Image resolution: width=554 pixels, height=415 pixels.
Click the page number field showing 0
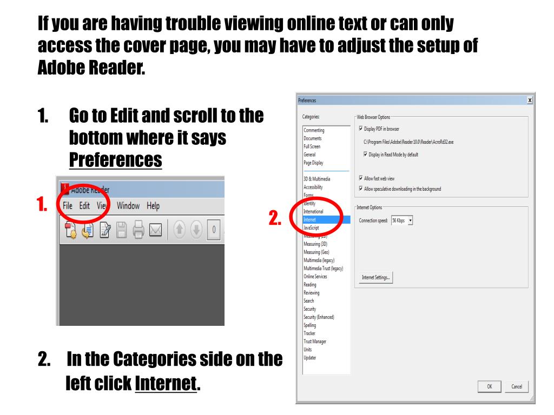(214, 230)
